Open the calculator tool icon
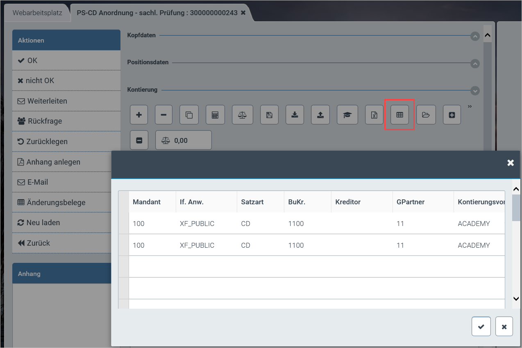Screen dimensions: 522x348 pyautogui.click(x=215, y=115)
